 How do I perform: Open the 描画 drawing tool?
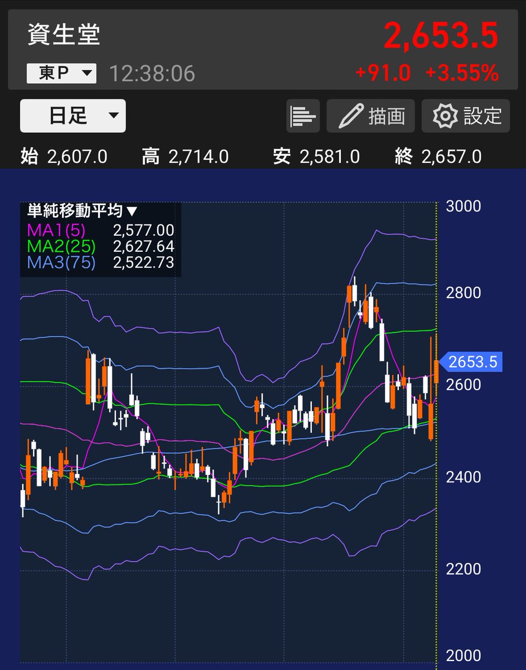coord(370,116)
